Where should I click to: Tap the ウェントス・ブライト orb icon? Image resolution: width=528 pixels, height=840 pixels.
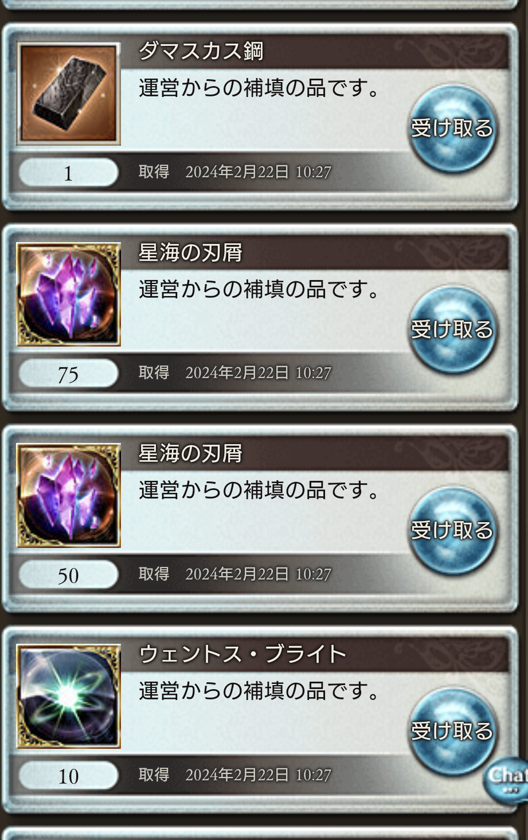[x=68, y=696]
